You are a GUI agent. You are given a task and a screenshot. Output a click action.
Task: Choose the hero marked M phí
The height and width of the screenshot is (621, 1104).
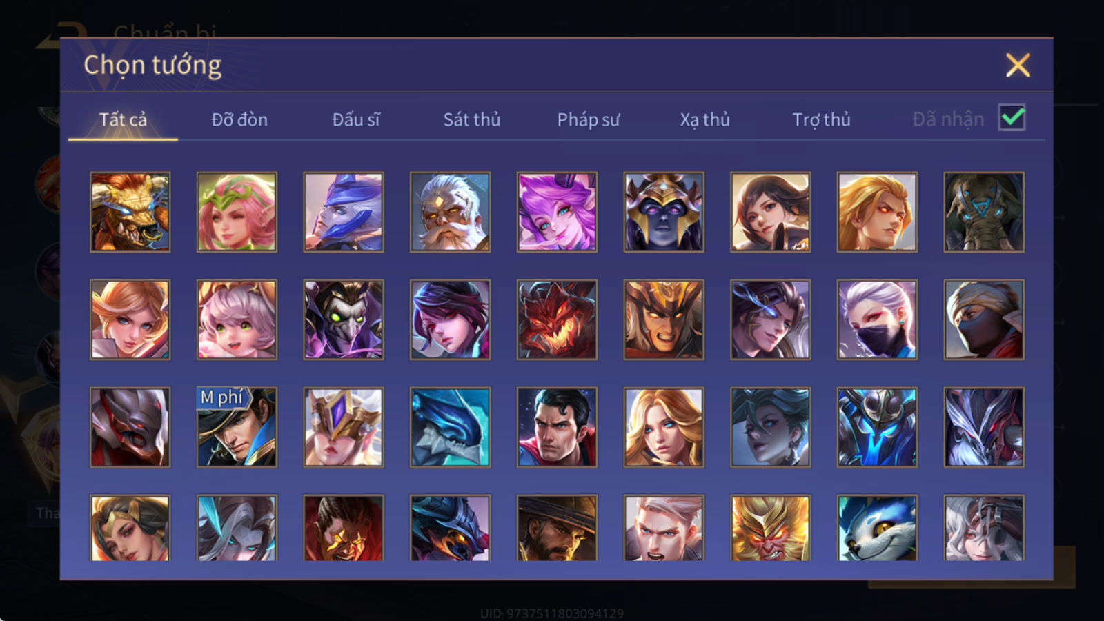237,427
